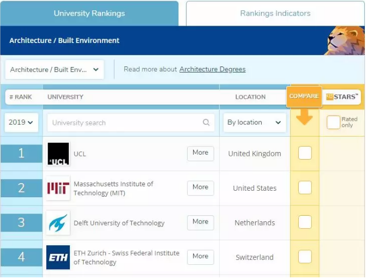Switch to Rankings Indicators tab
This screenshot has height=279, width=367.
click(276, 13)
